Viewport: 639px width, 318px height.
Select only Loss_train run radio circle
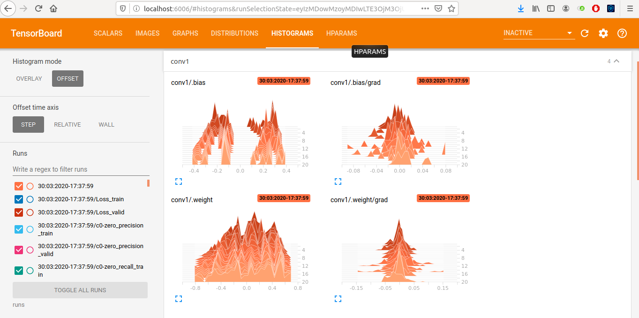(30, 199)
